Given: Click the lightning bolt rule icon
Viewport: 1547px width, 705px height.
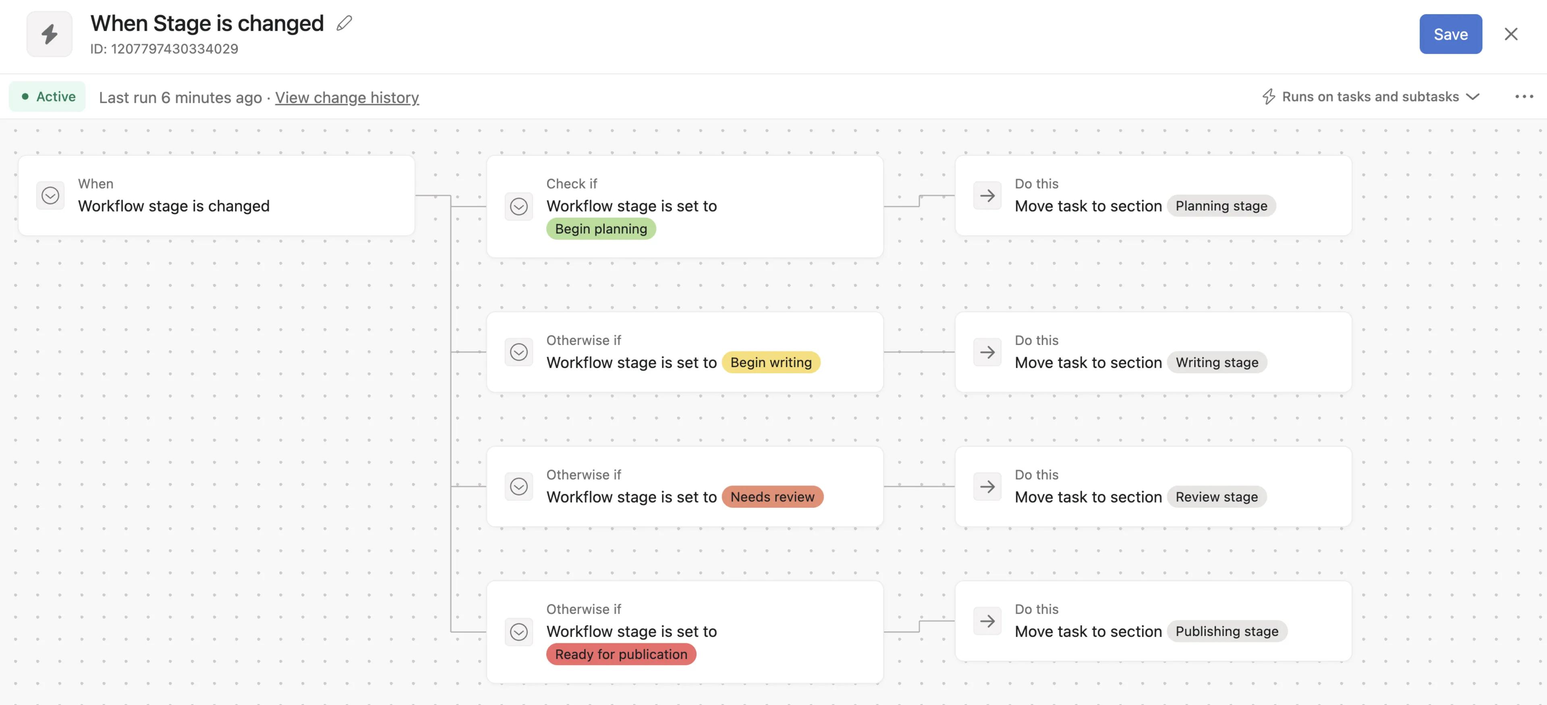Looking at the screenshot, I should point(49,33).
